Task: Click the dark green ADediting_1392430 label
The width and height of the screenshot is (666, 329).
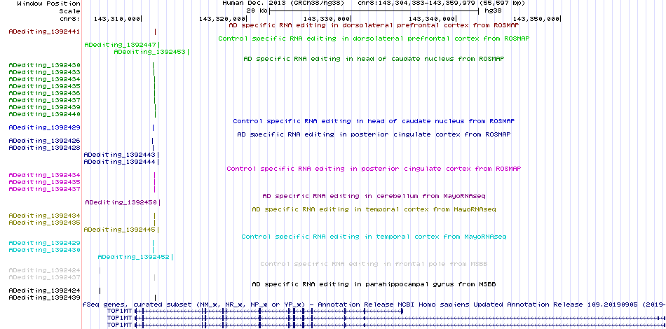Action: click(44, 65)
